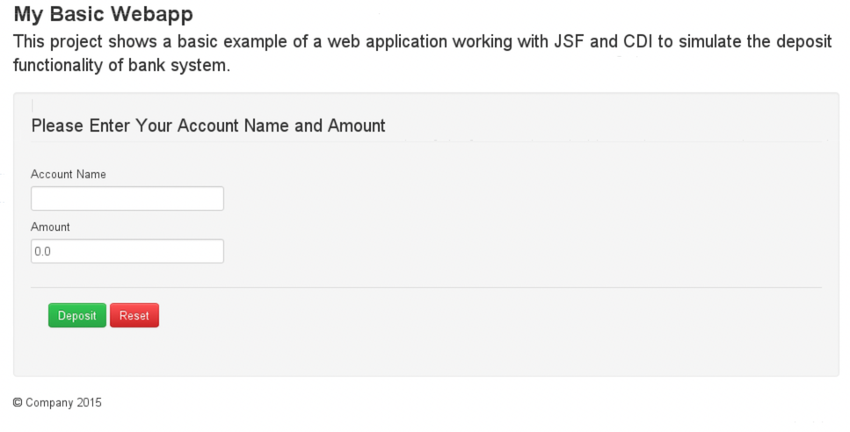Click the word "Company" in the footer
Viewport: 850px width, 432px height.
coord(49,403)
